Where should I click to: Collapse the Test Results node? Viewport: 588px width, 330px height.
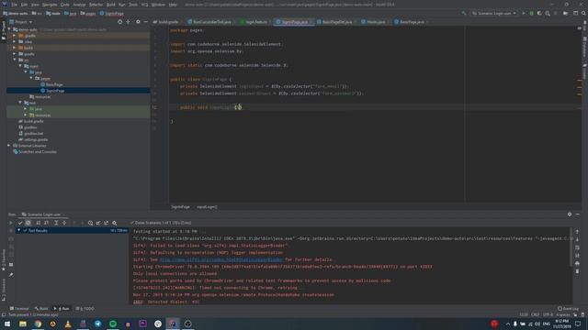pos(18,230)
